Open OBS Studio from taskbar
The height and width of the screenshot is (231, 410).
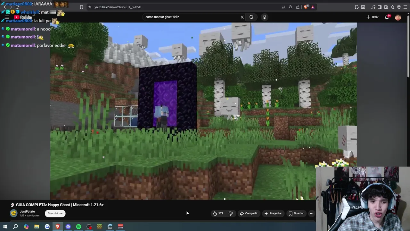[89, 227]
